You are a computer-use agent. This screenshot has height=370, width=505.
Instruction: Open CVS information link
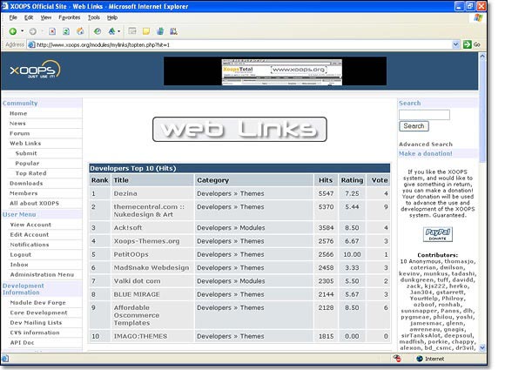(35, 333)
